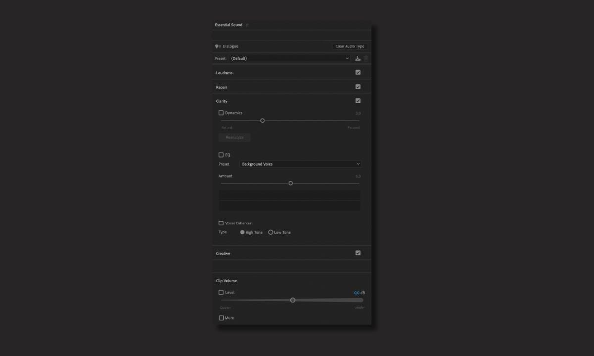Click the Reanalyze button
594x356 pixels.
click(235, 137)
